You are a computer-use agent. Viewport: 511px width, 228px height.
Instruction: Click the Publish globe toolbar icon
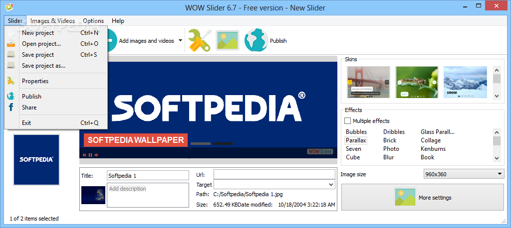coord(256,40)
